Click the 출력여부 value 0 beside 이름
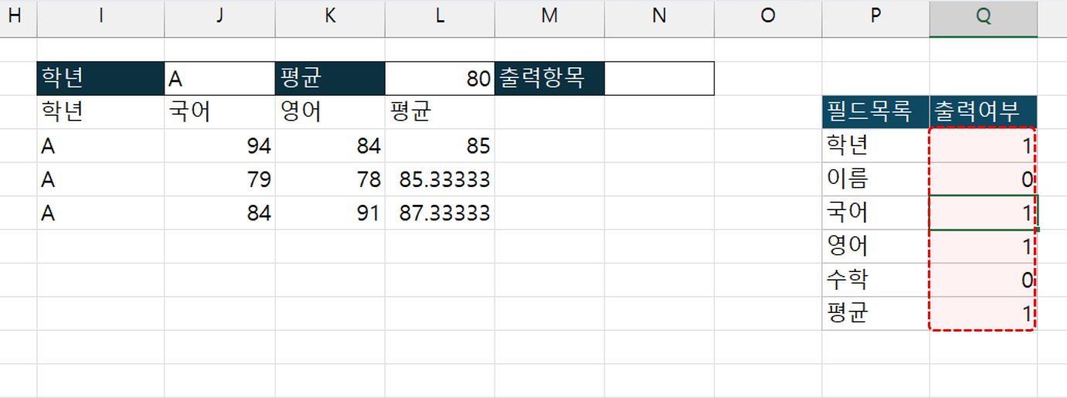Image resolution: width=1067 pixels, height=398 pixels. (x=983, y=179)
